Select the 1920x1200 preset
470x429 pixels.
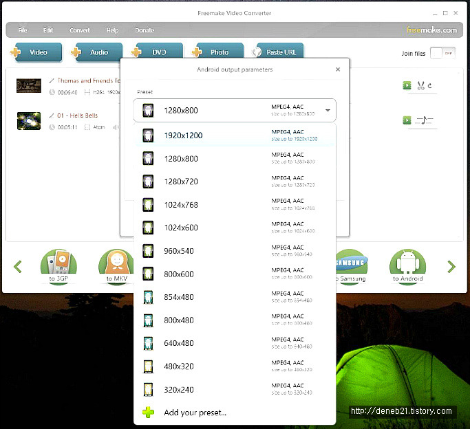(x=235, y=135)
